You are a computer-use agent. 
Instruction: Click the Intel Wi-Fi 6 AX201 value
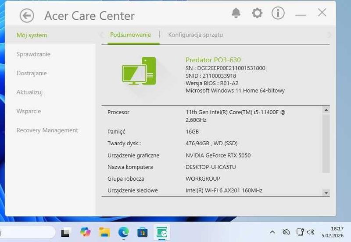pos(224,190)
